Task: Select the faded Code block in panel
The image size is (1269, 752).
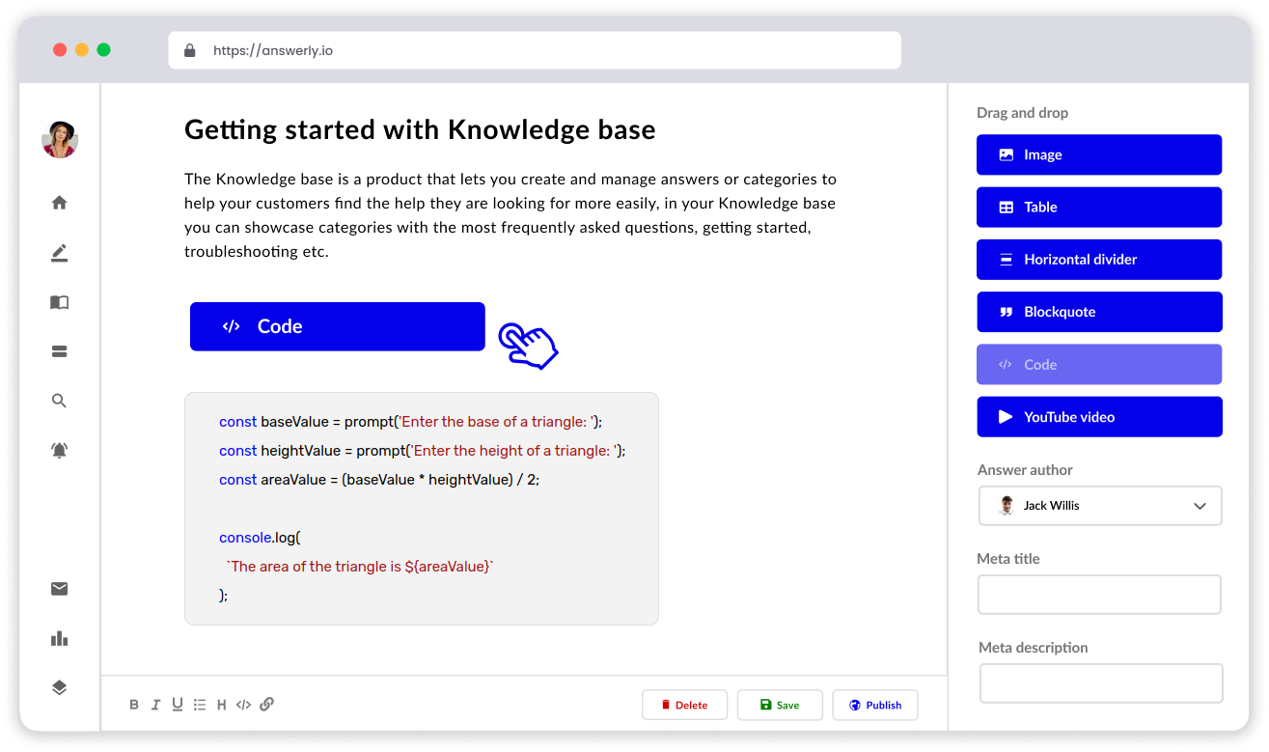Action: pos(1099,364)
